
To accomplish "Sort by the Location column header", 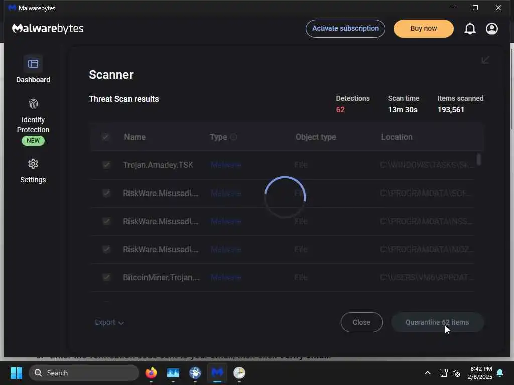I will tap(397, 137).
